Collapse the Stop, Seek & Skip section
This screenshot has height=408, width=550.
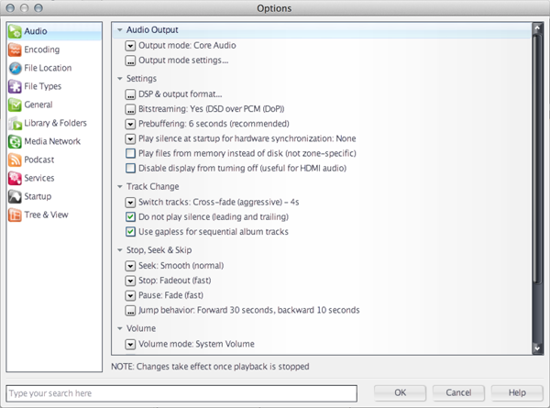(119, 250)
